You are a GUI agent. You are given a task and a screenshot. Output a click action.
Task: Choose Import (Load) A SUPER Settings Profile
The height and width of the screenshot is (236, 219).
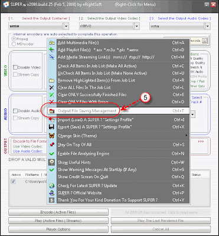[119, 120]
